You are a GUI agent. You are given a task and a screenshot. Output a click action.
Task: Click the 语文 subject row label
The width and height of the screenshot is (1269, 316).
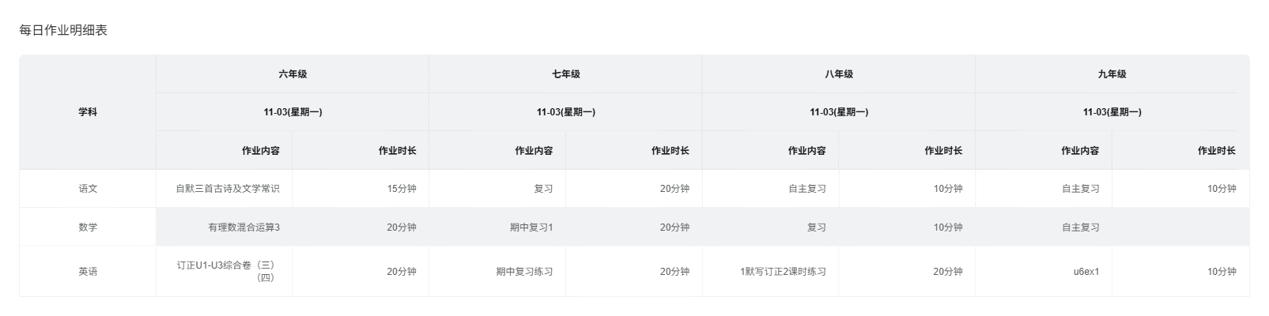88,189
